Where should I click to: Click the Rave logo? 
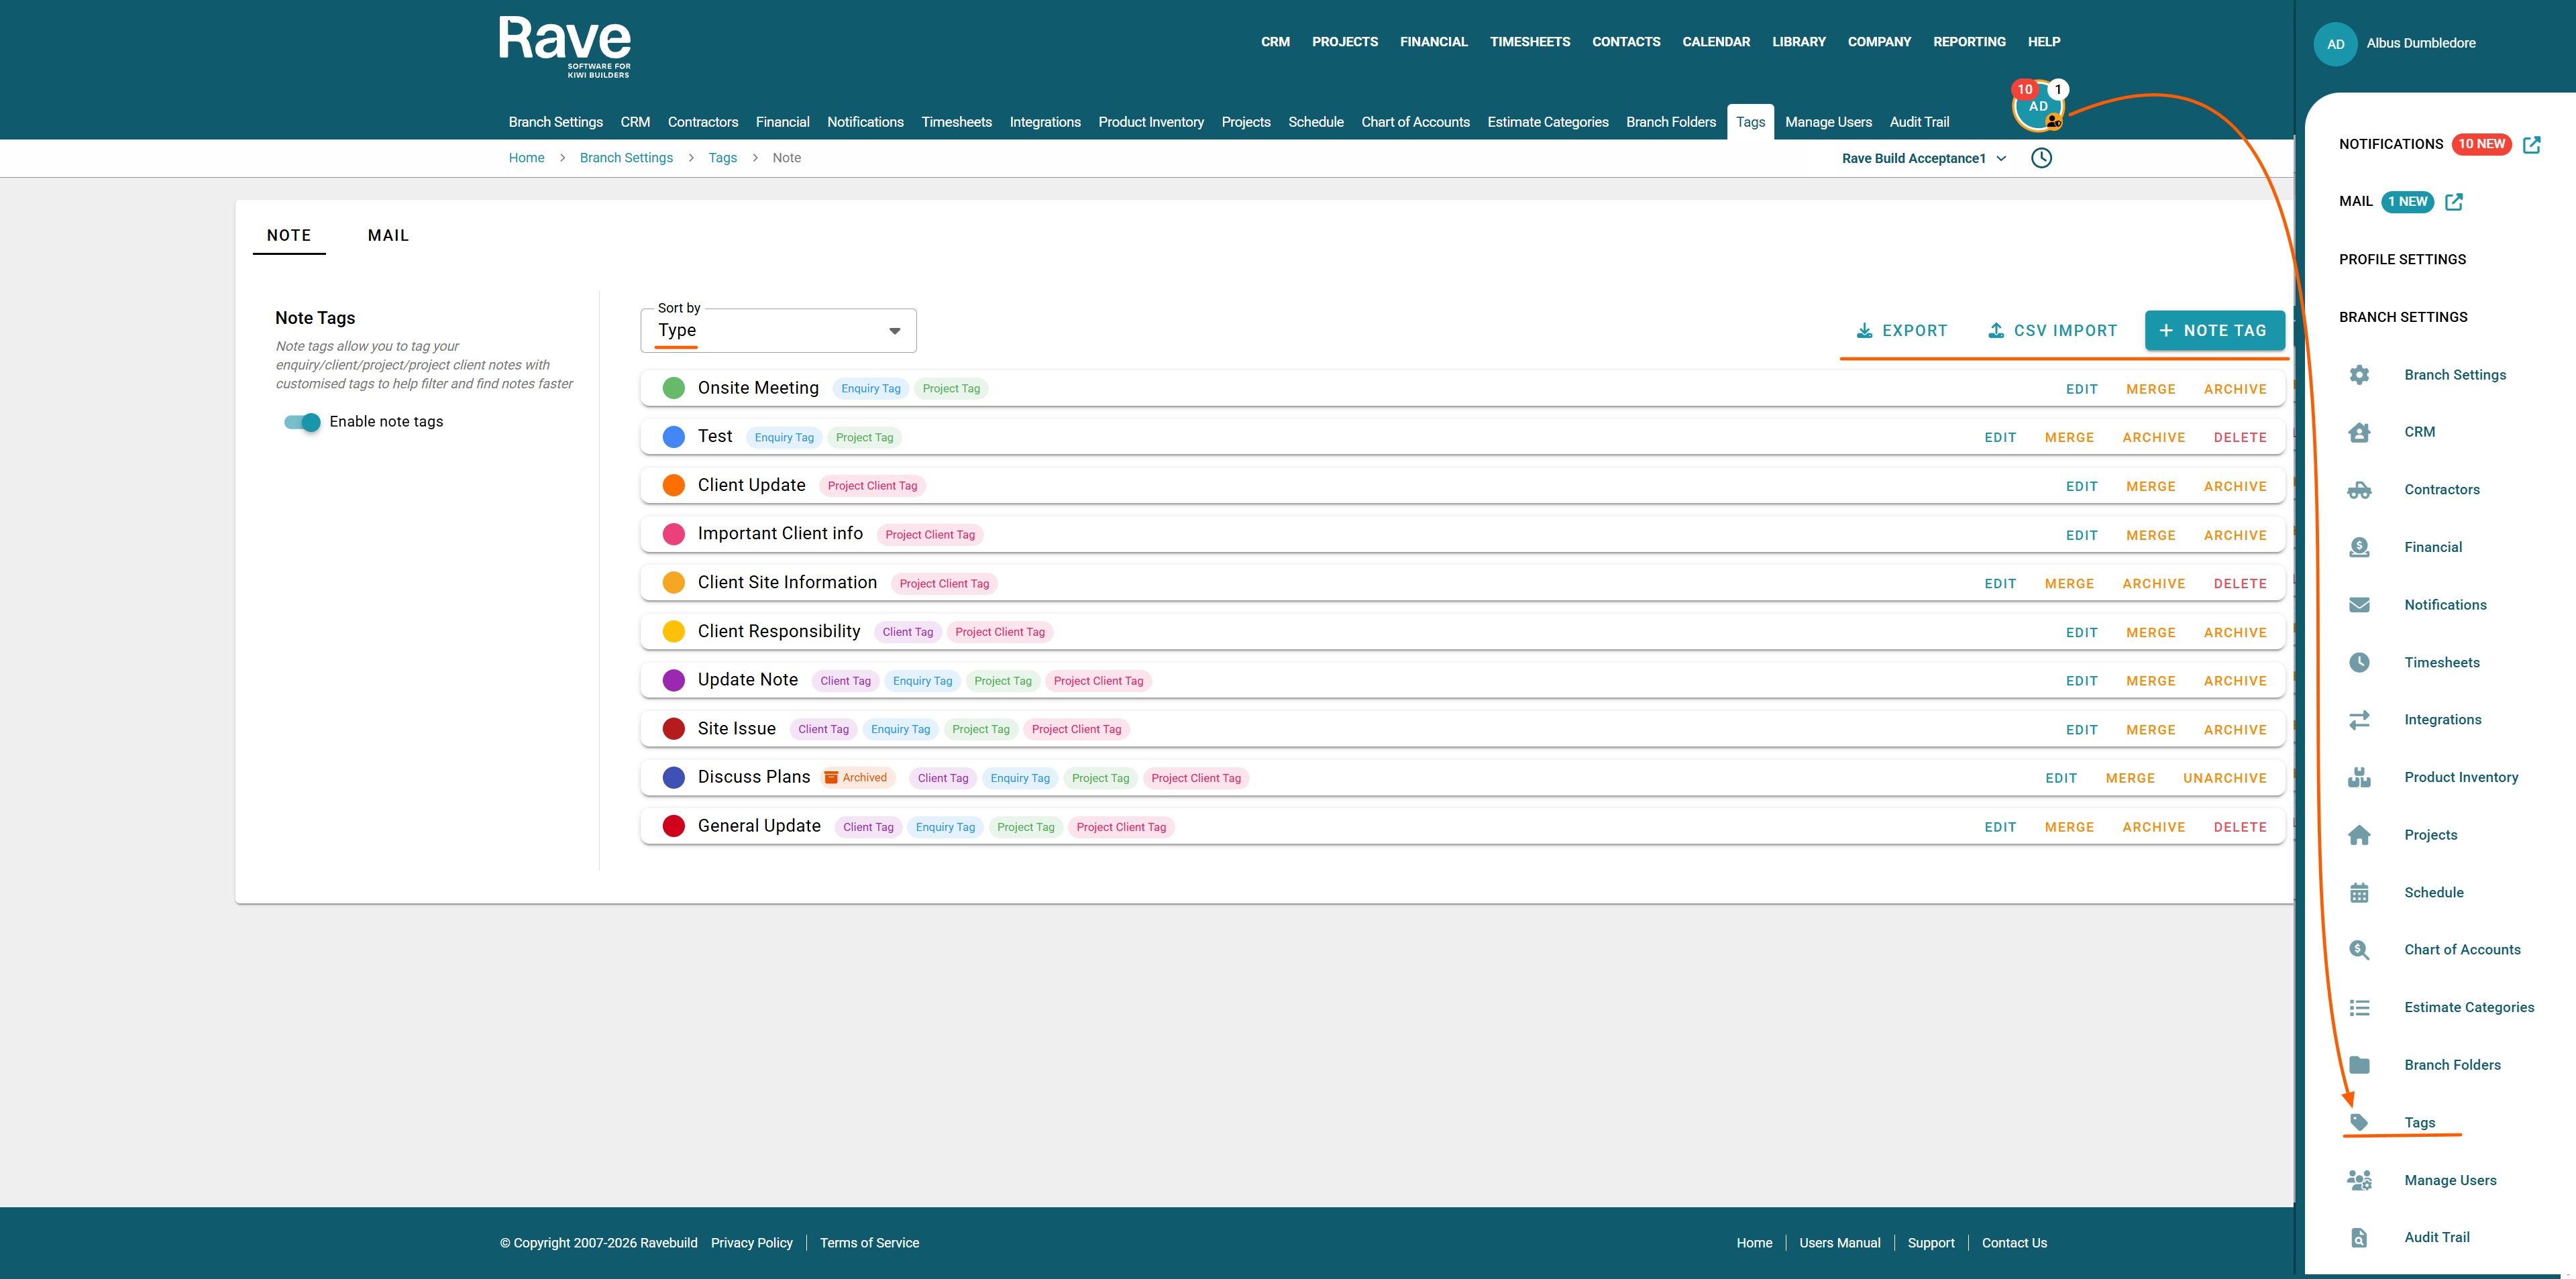coord(565,46)
